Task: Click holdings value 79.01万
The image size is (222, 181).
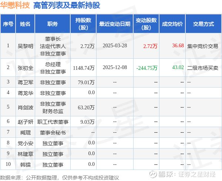Action: [x=86, y=82]
